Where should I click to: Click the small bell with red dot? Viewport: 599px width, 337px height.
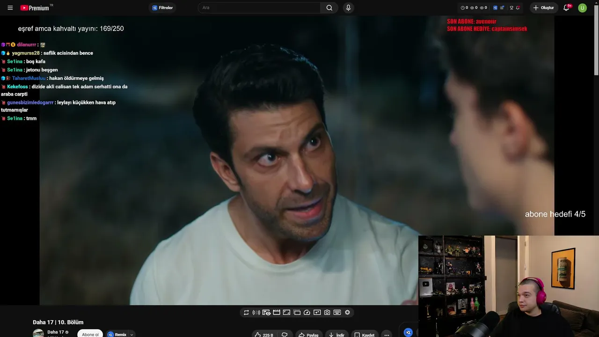point(518,8)
